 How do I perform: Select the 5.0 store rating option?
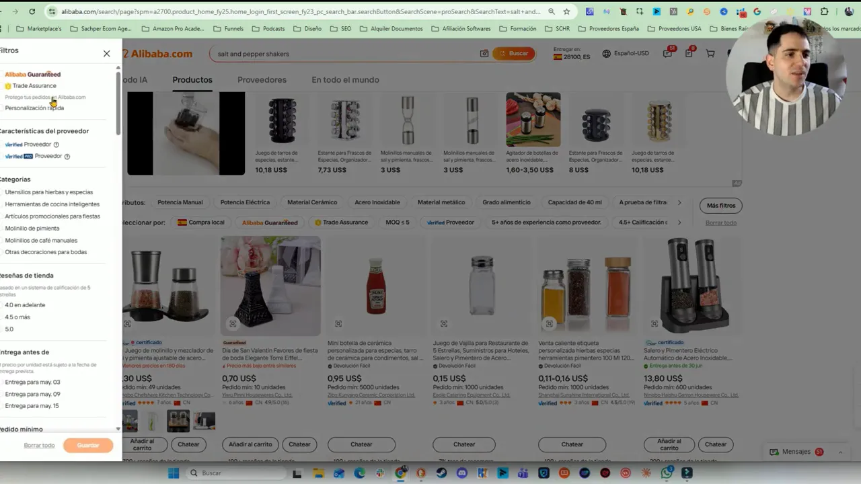tap(9, 329)
